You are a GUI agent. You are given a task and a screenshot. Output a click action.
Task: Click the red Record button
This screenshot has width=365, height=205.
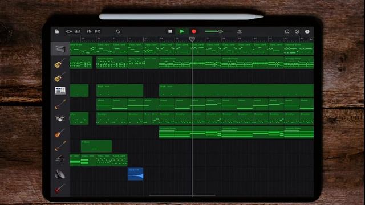194,31
